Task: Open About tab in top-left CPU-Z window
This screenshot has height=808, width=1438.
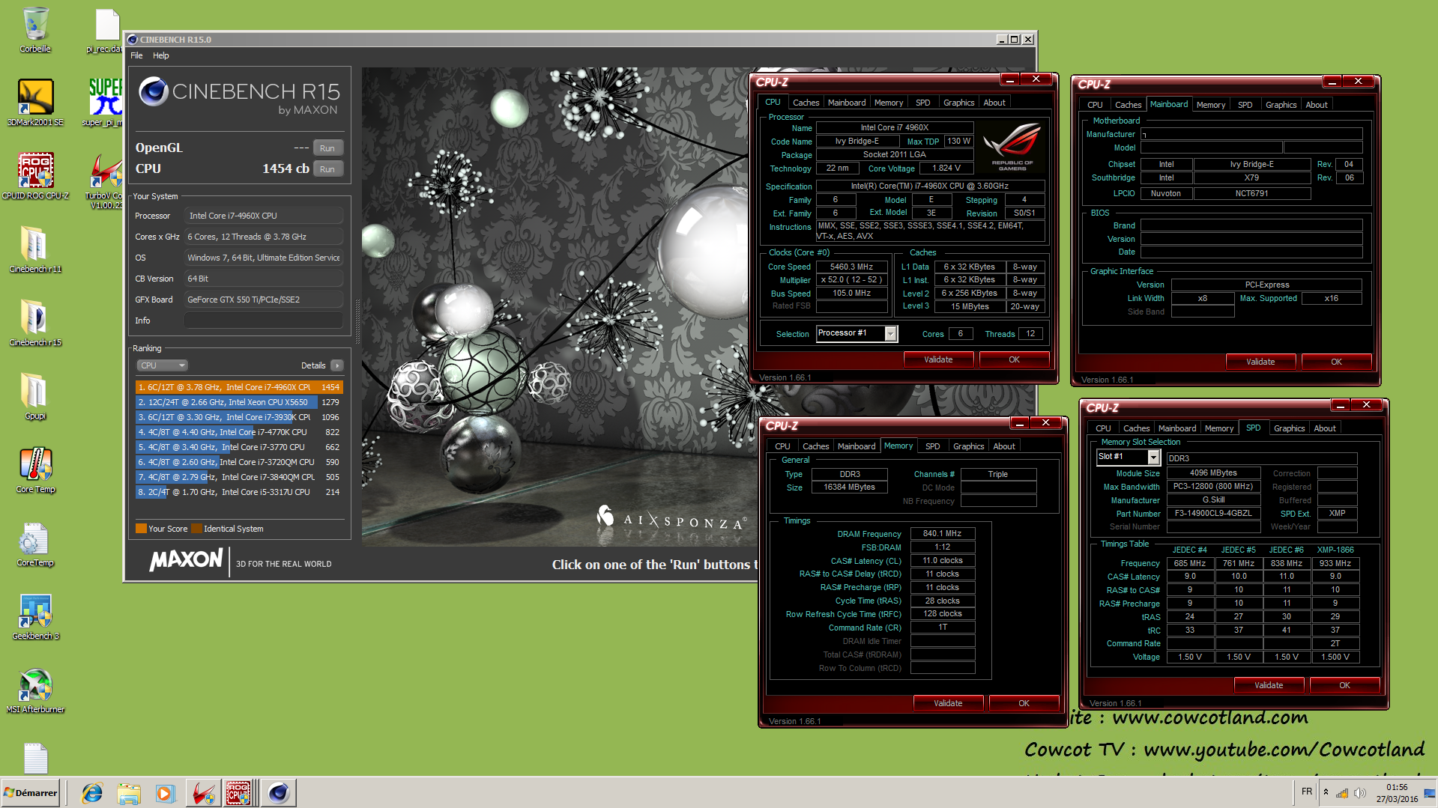Action: coord(994,103)
